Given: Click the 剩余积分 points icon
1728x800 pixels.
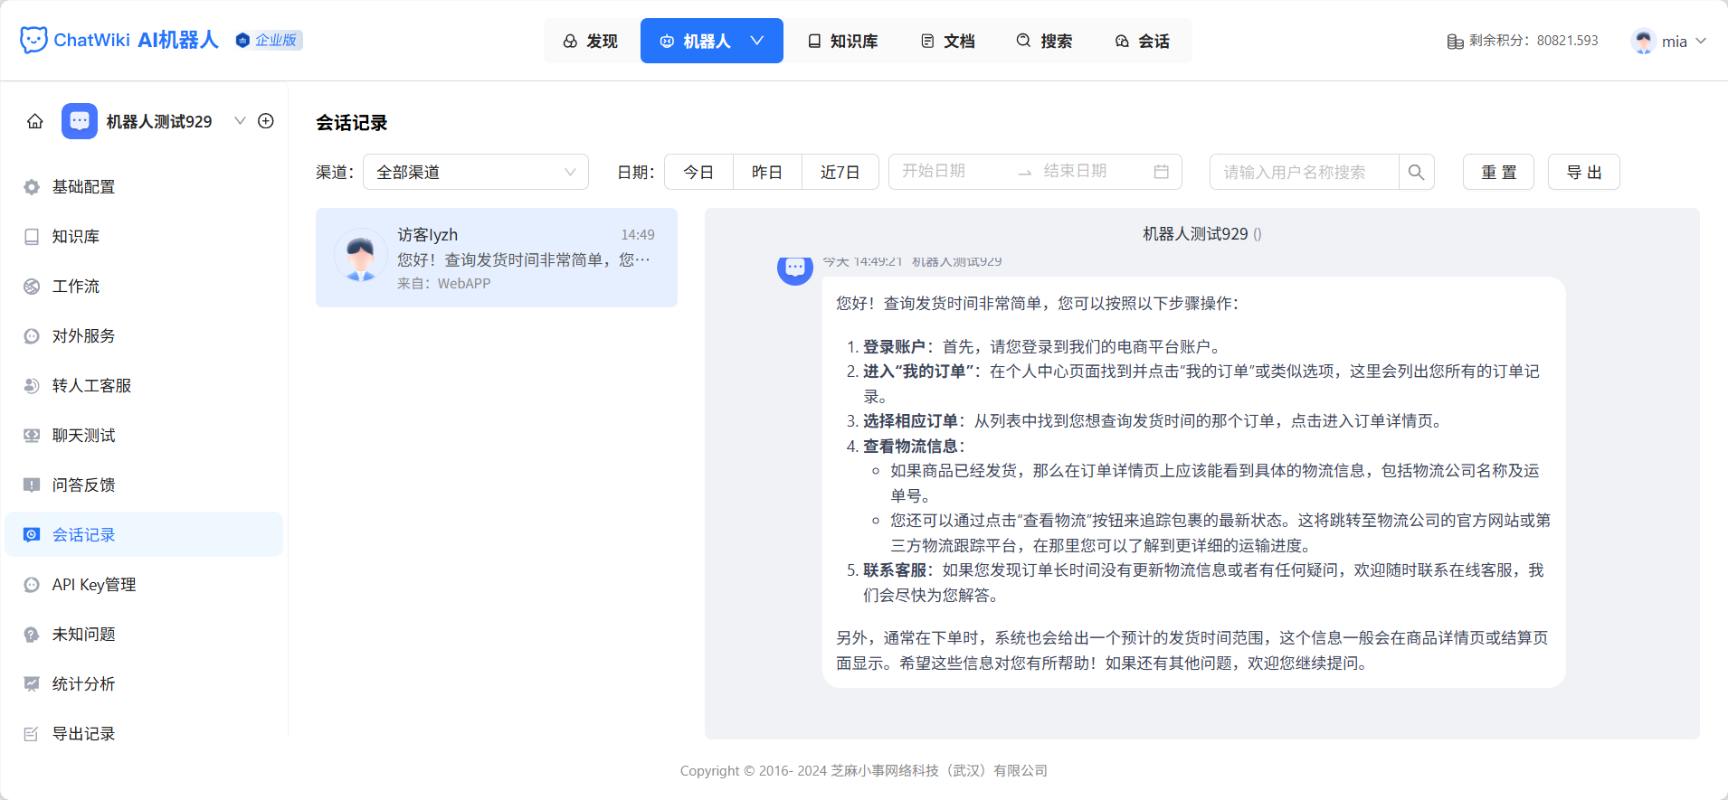Looking at the screenshot, I should [1455, 41].
